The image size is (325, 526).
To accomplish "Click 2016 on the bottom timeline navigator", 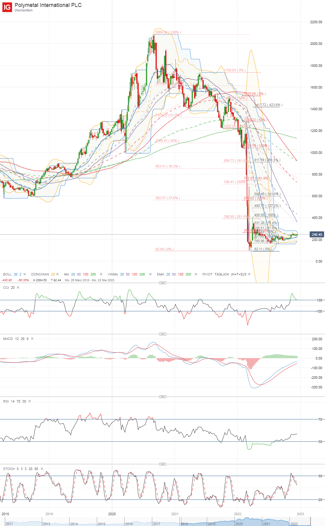I will (x=129, y=524).
